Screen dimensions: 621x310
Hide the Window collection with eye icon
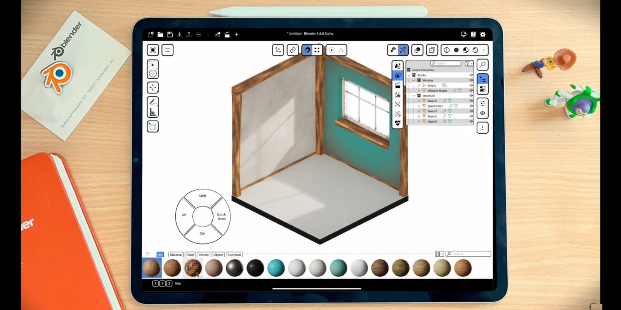[471, 80]
